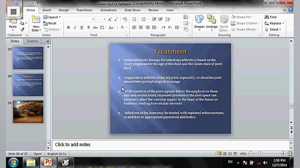Toggle Underline formatting
This screenshot has width=300, height=168.
pyautogui.click(x=81, y=27)
